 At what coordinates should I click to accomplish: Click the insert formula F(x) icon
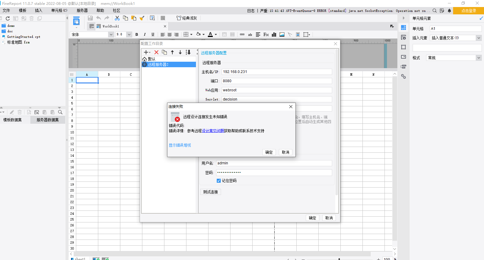(x=266, y=35)
